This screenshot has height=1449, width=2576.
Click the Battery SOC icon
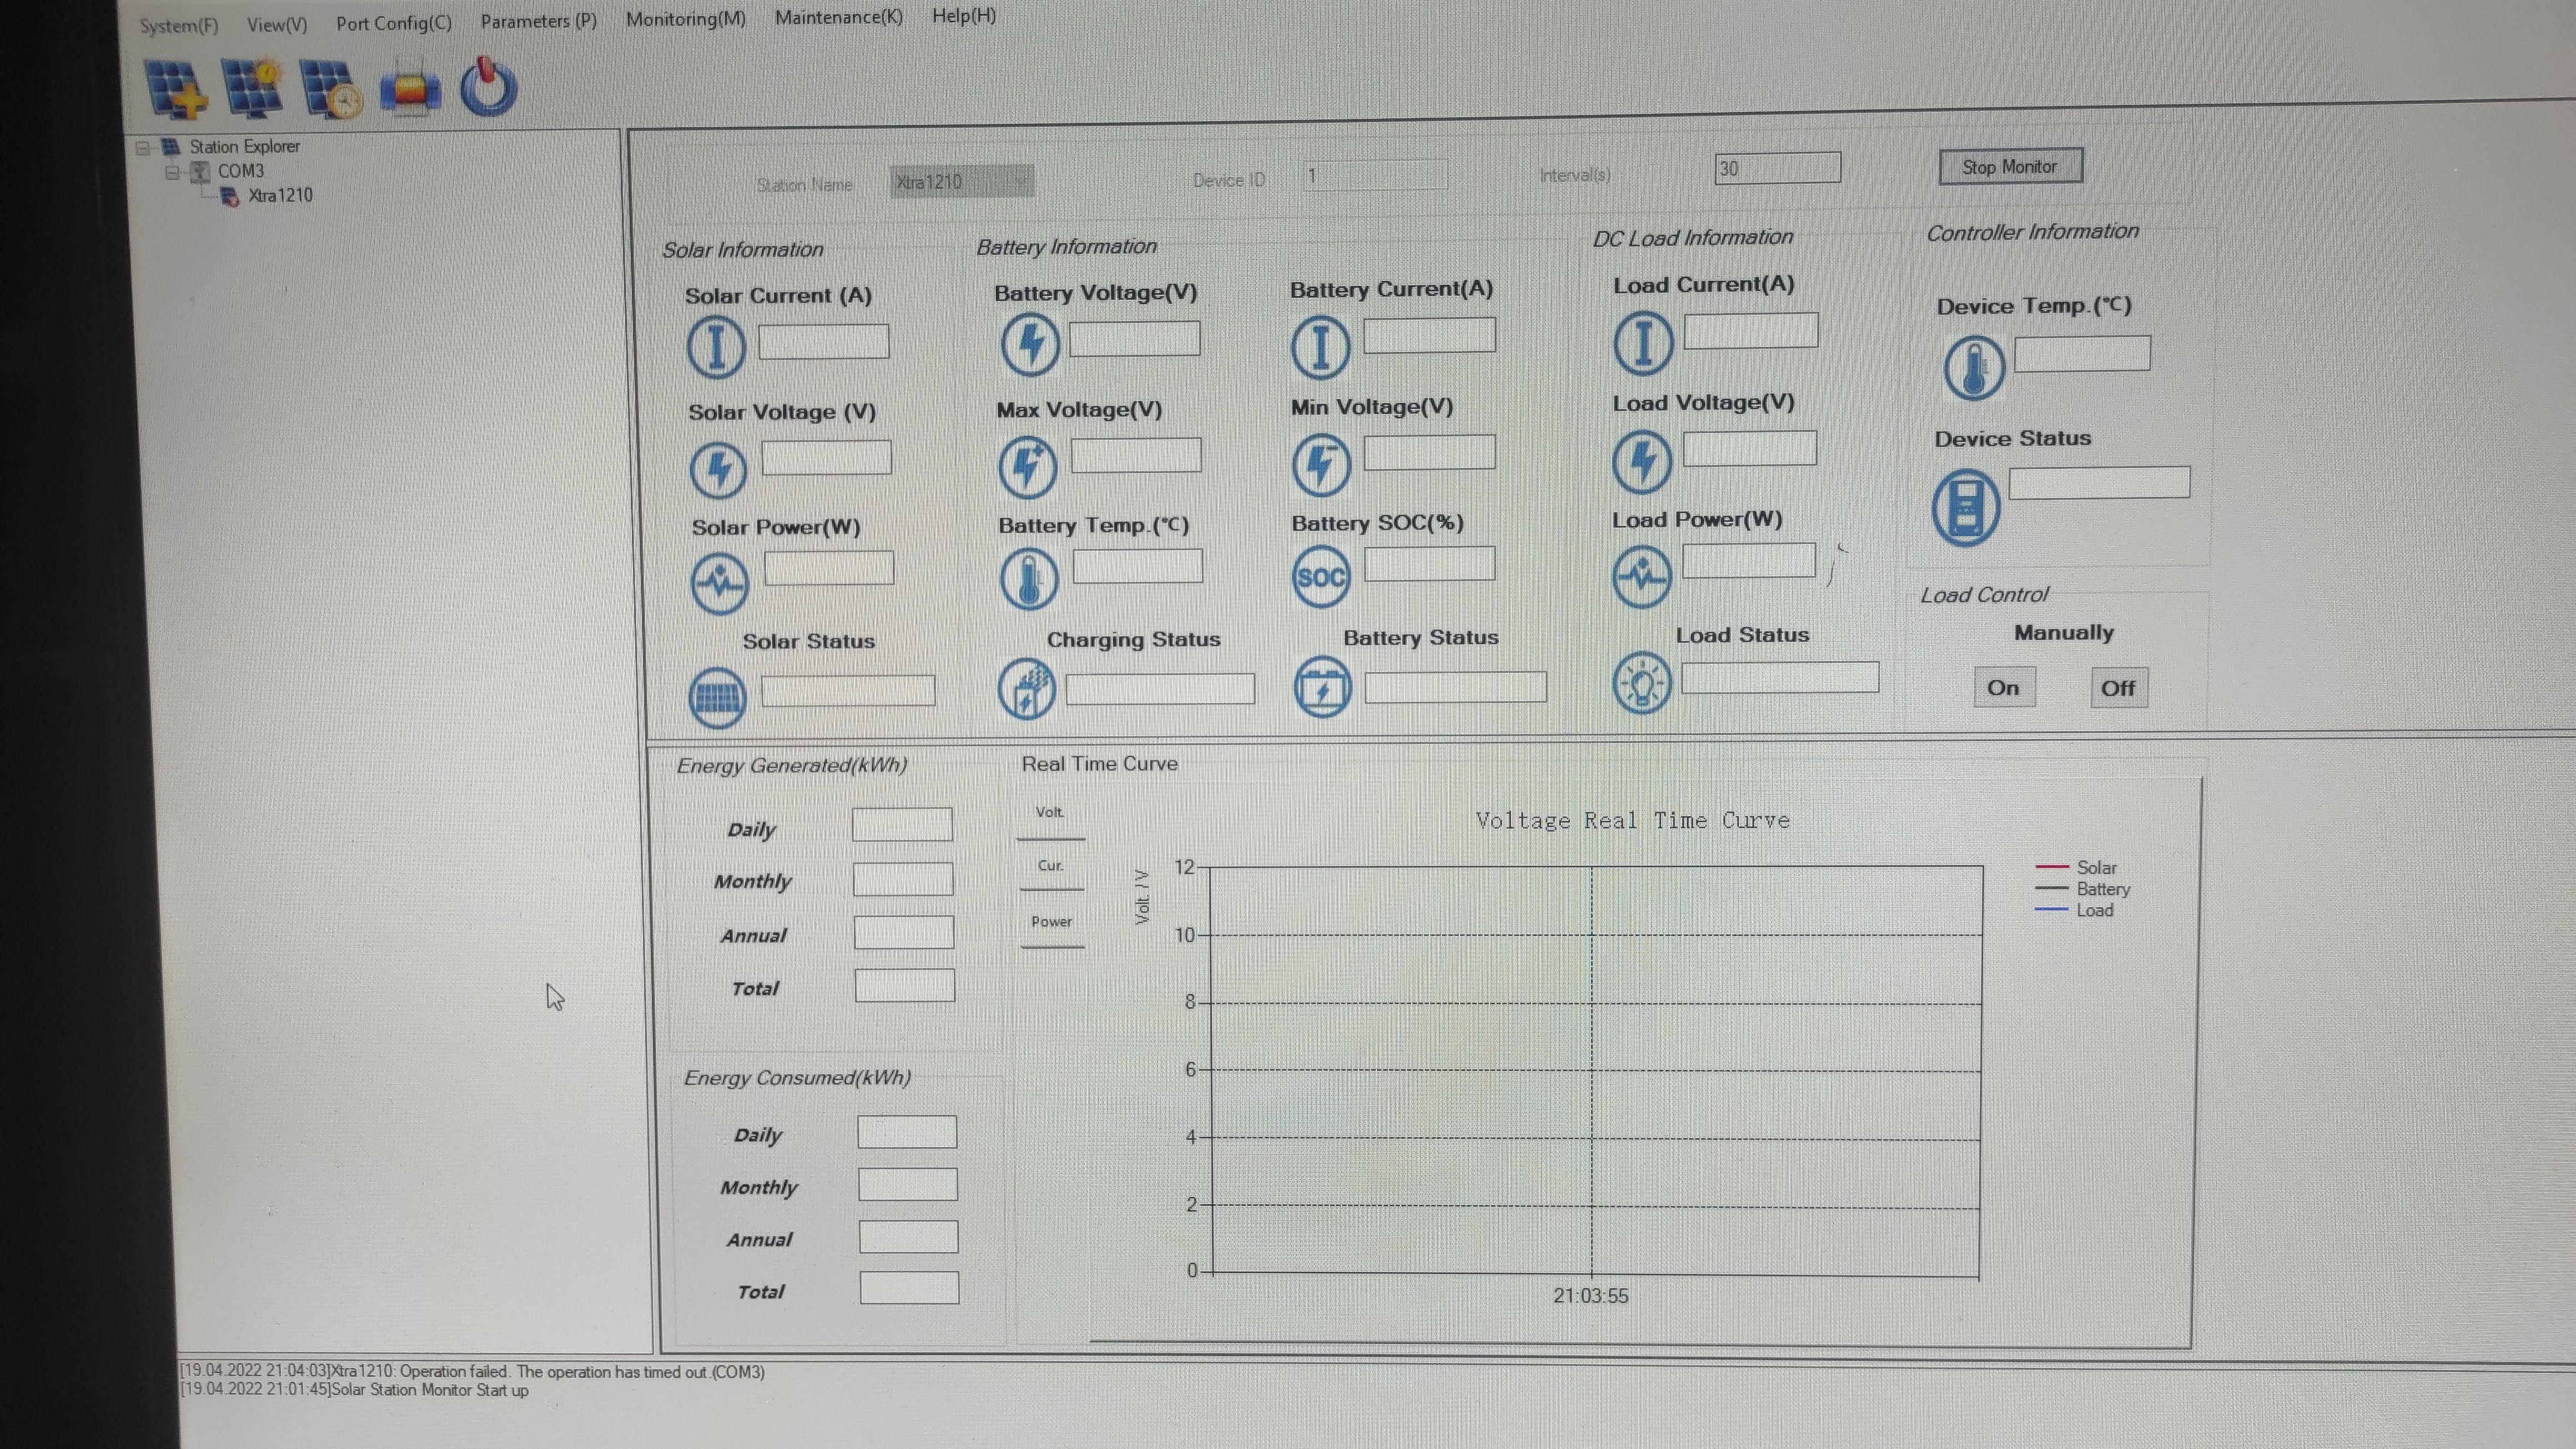pyautogui.click(x=1320, y=577)
